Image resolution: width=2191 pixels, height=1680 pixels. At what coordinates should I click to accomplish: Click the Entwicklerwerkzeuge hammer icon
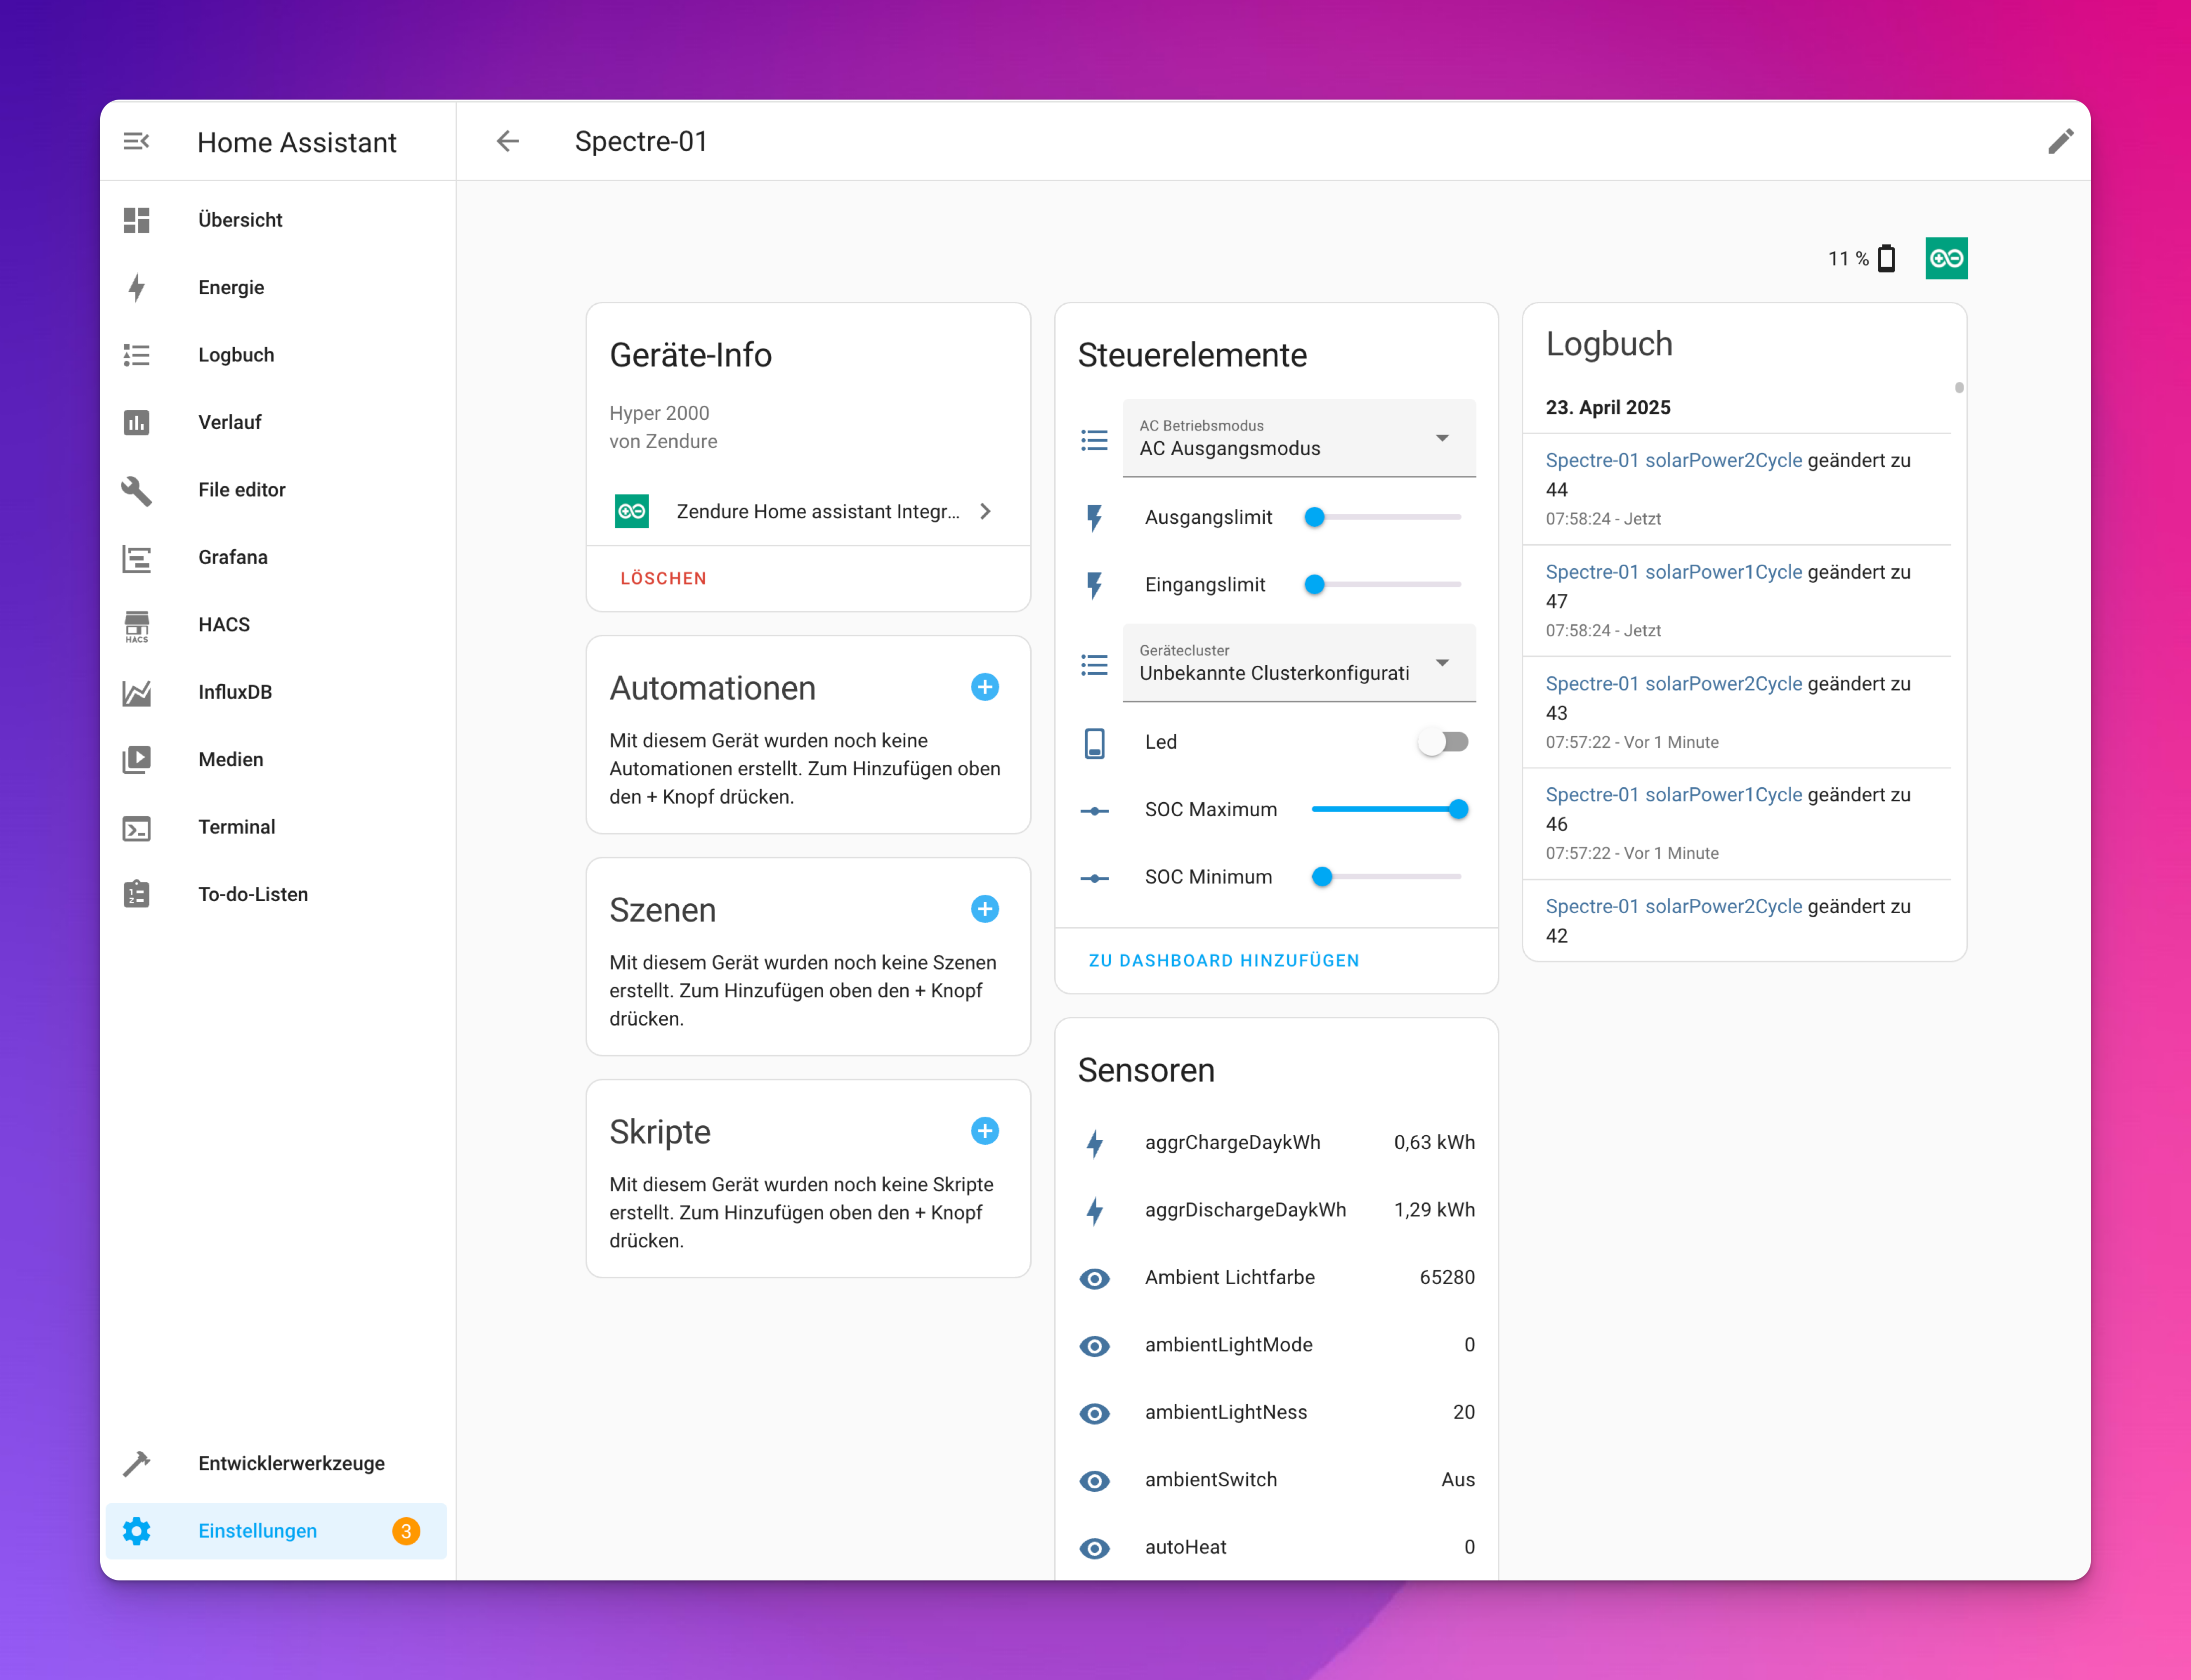click(137, 1464)
